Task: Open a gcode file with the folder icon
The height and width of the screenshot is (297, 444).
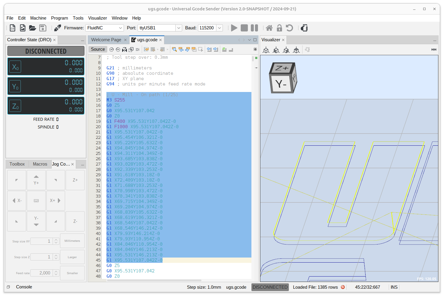Action: click(x=32, y=28)
